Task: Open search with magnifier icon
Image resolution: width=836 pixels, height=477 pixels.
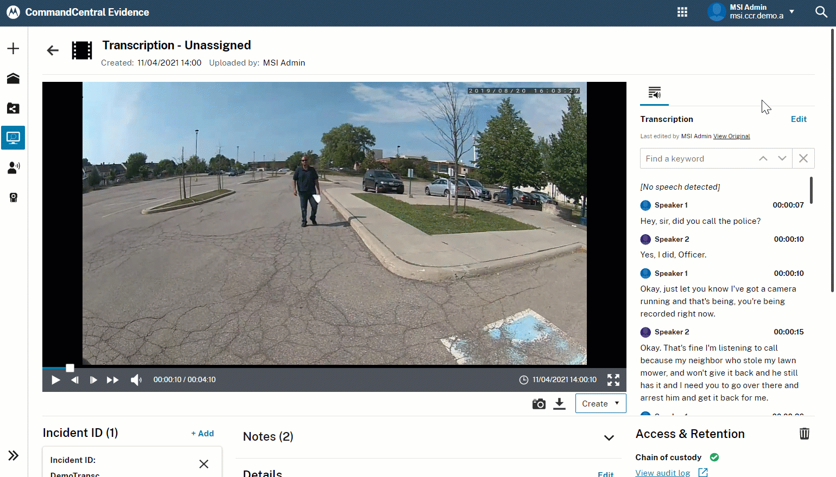Action: pyautogui.click(x=821, y=12)
